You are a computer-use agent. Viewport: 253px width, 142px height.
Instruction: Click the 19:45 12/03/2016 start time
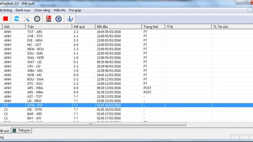pos(109,75)
